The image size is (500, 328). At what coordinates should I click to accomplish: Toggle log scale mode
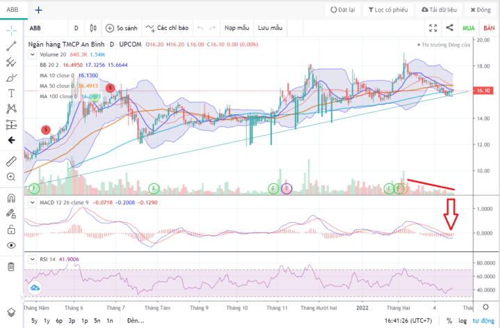coord(462,320)
